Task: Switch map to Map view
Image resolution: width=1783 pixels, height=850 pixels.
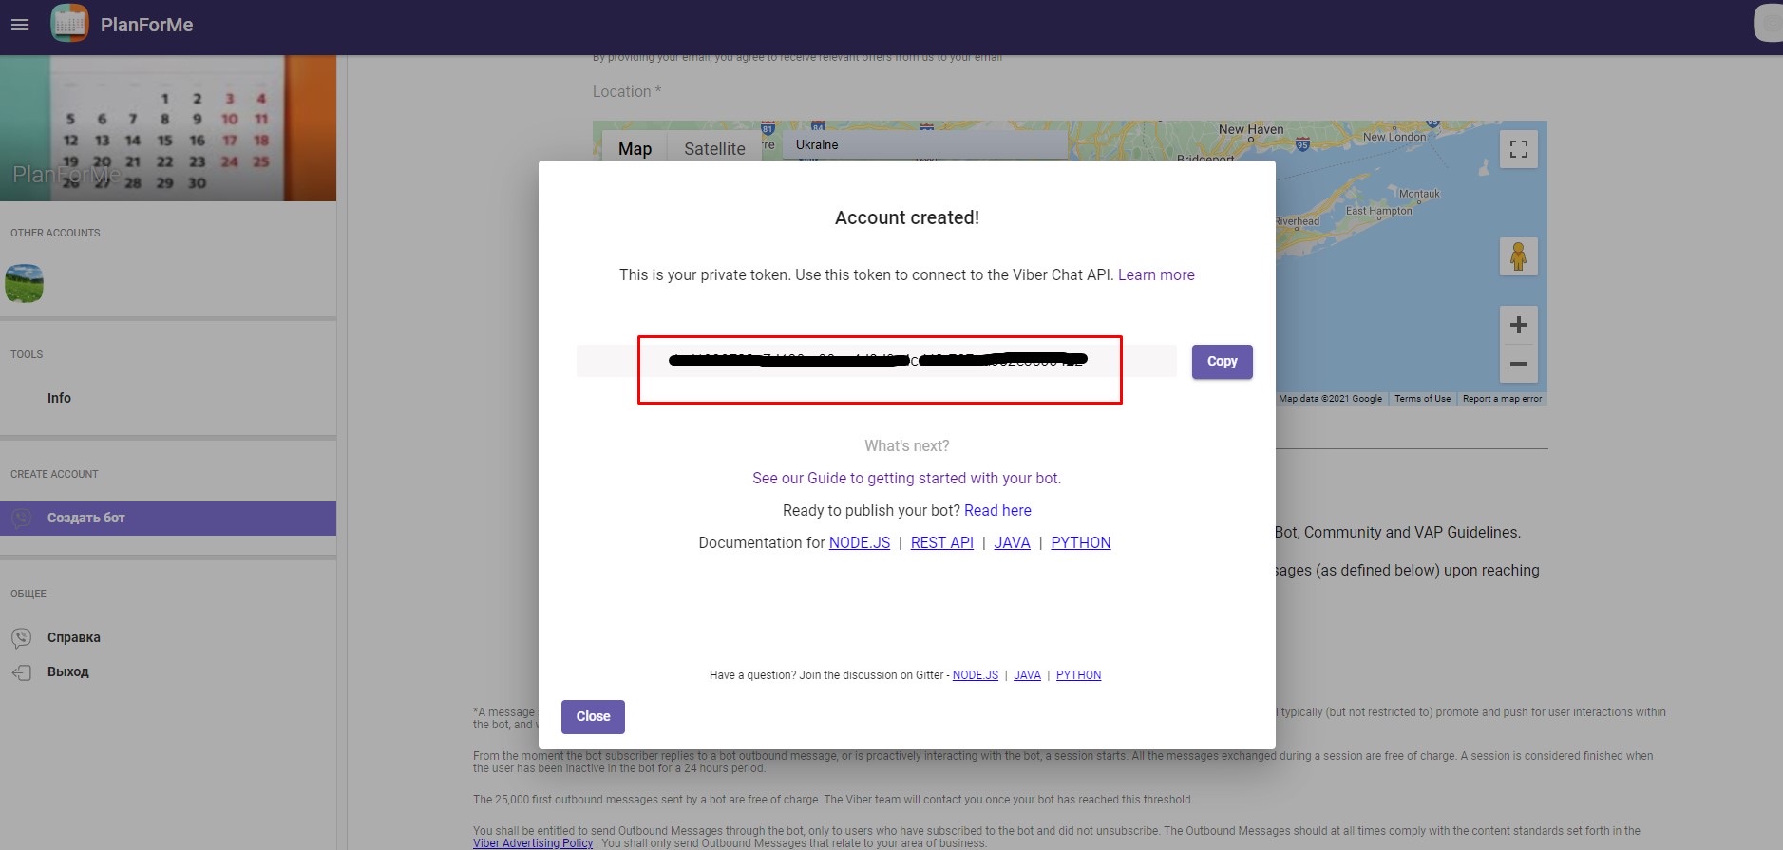Action: tap(635, 148)
